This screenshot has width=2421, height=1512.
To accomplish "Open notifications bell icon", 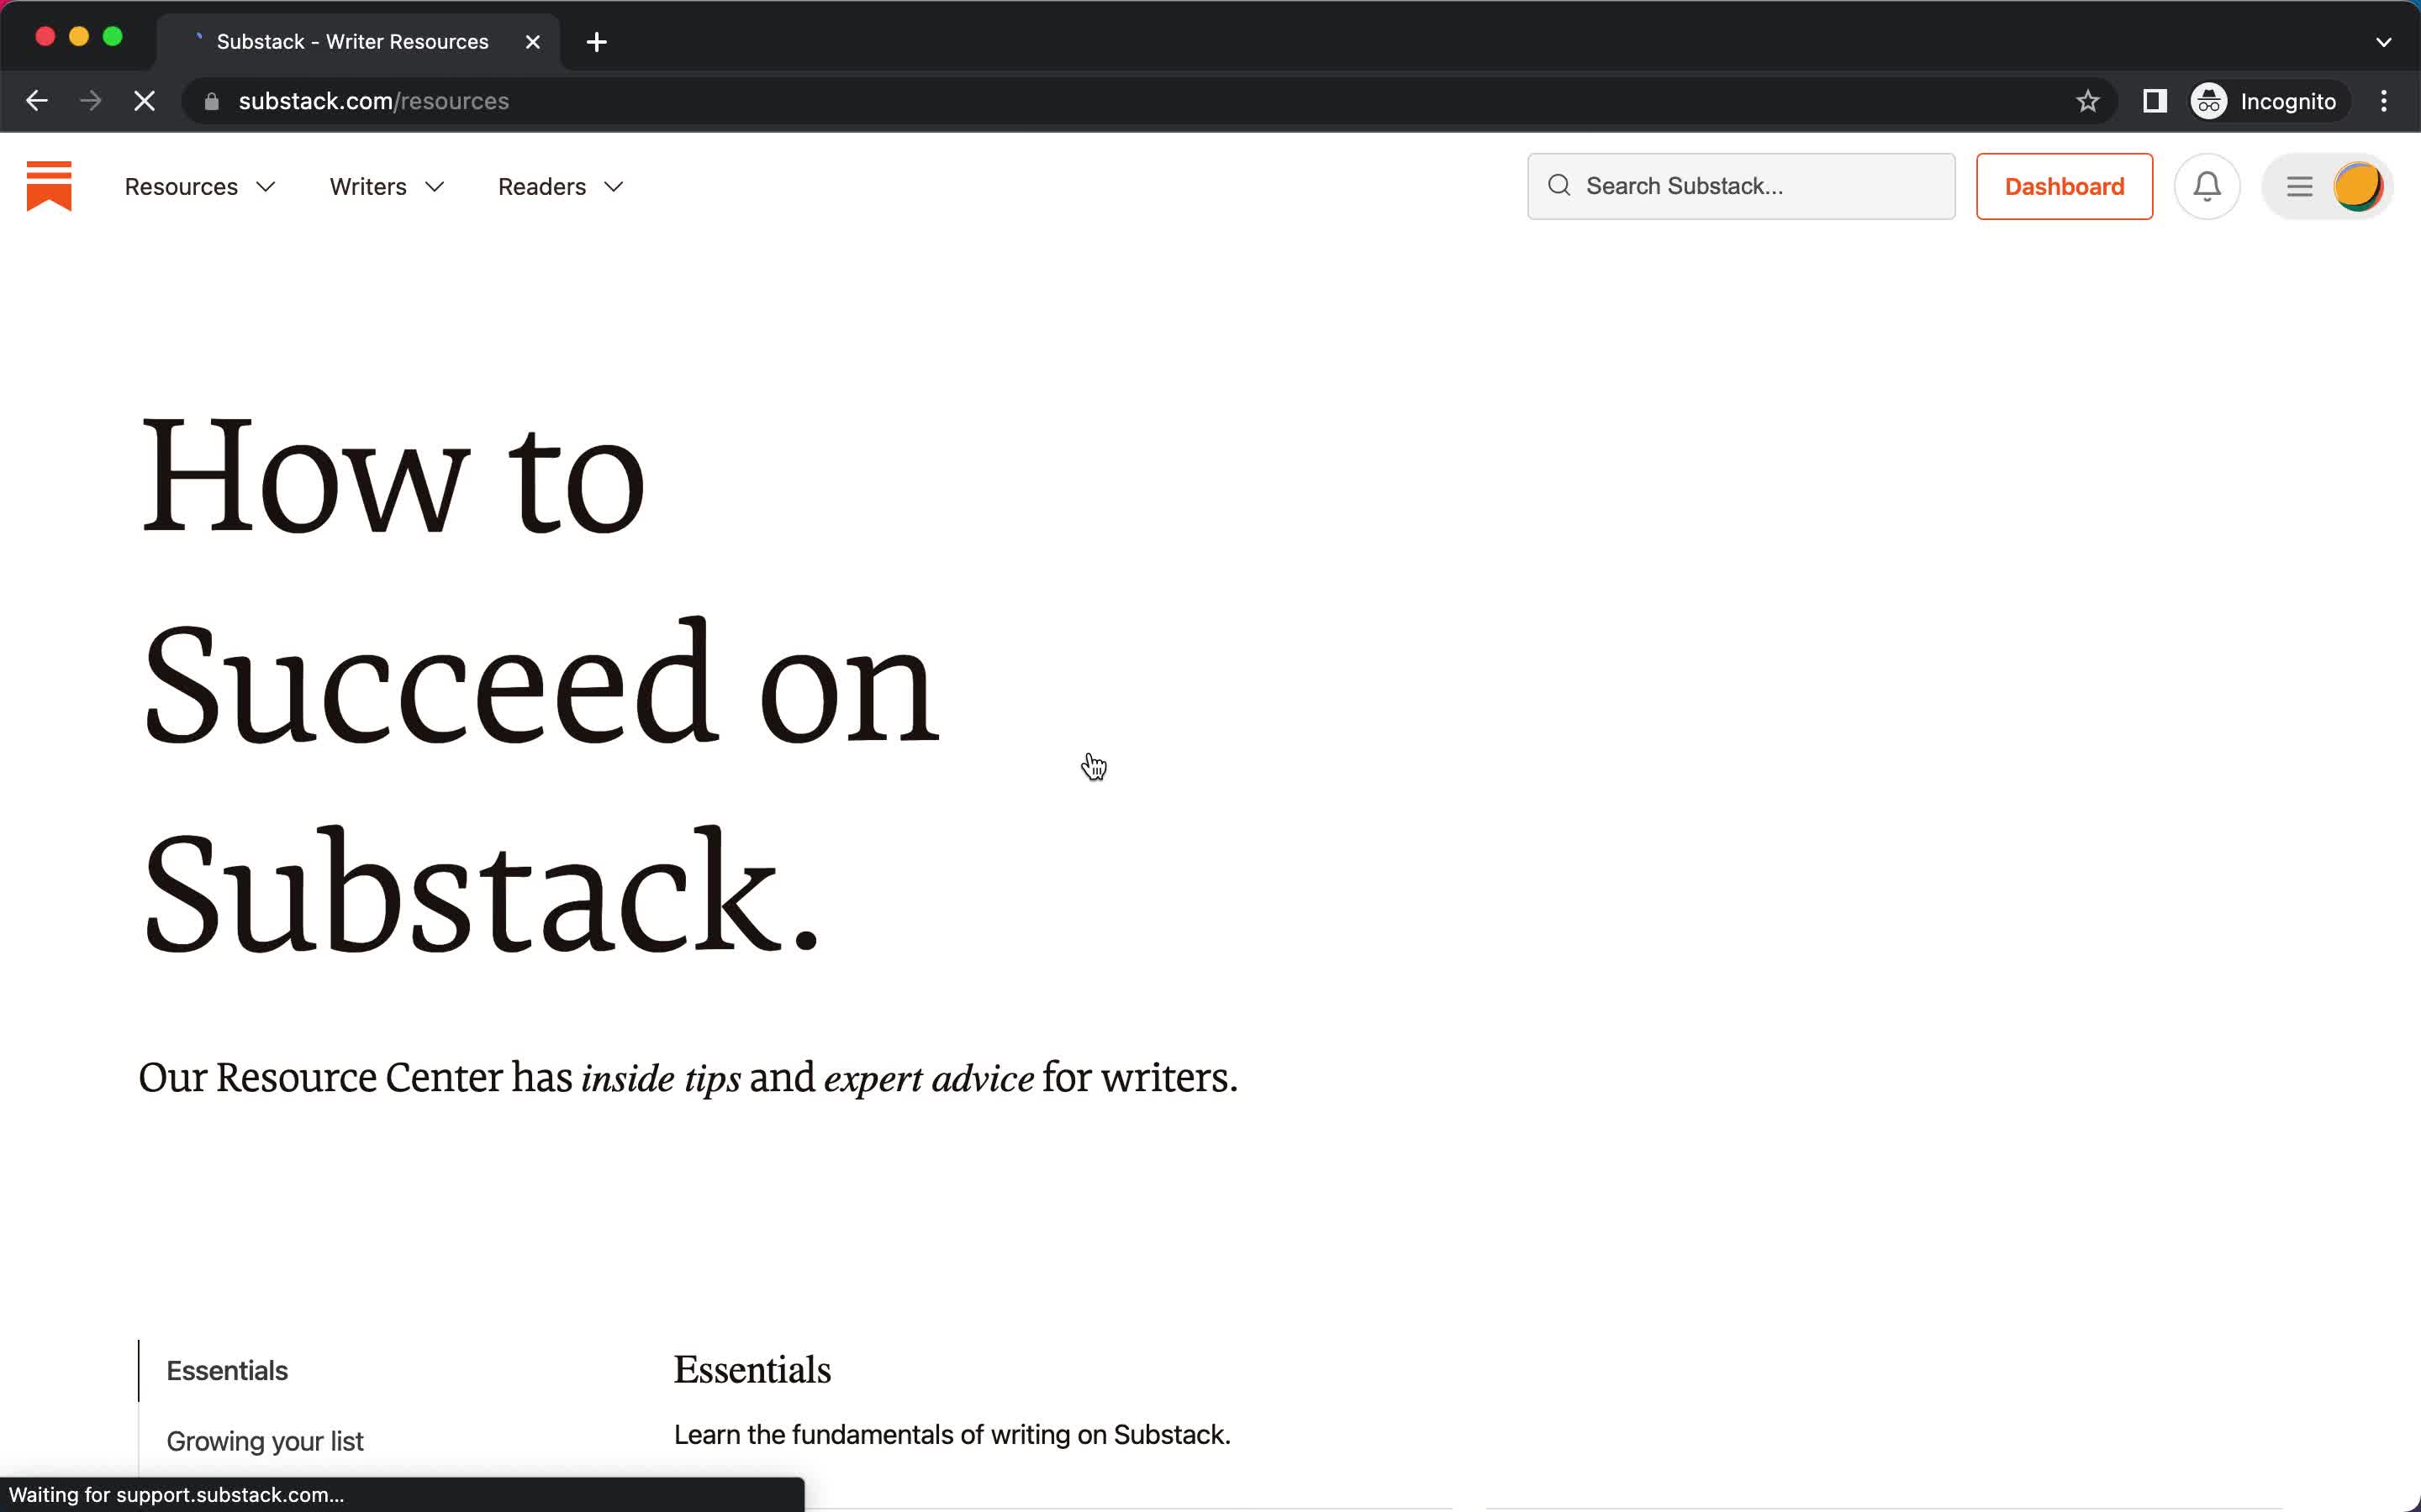I will (x=2207, y=186).
